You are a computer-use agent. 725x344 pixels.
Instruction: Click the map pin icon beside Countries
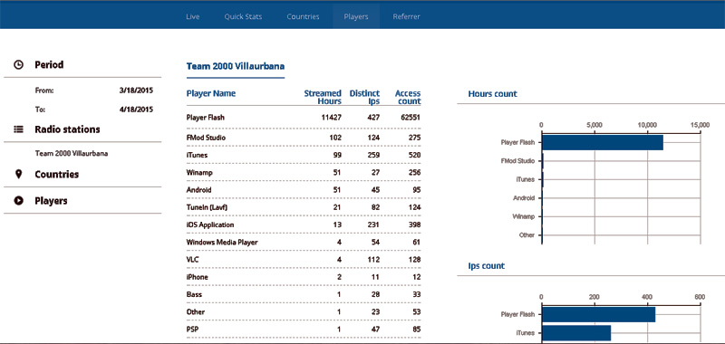click(x=18, y=174)
